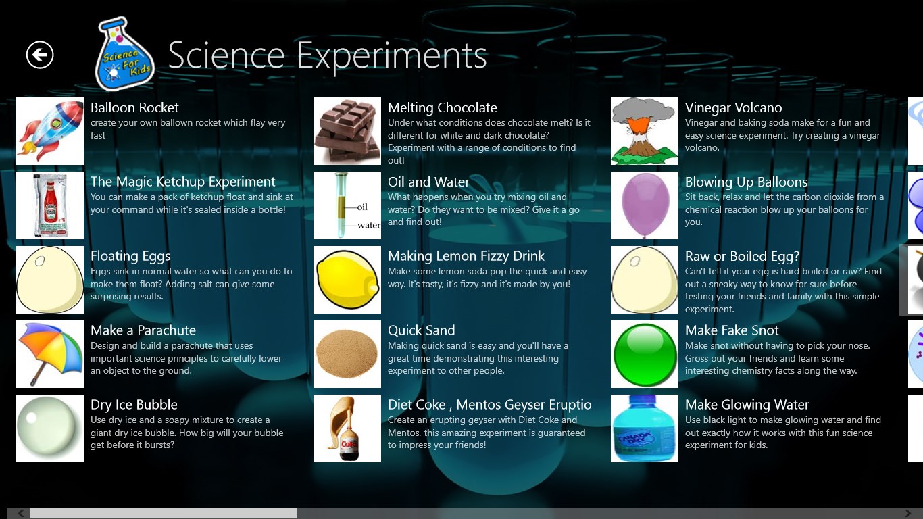Open the Floating Eggs experiment title
Screen dimensions: 923x519
point(130,256)
